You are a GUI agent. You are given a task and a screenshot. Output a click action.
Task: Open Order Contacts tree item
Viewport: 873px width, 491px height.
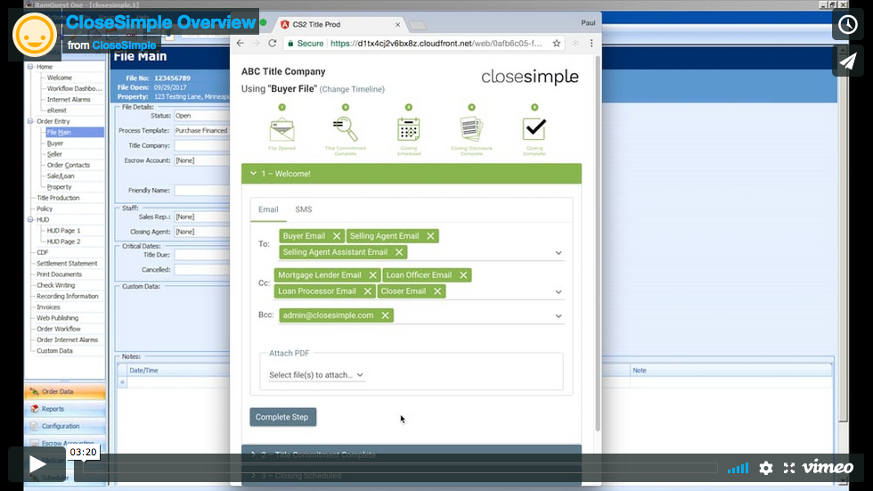[x=68, y=166]
